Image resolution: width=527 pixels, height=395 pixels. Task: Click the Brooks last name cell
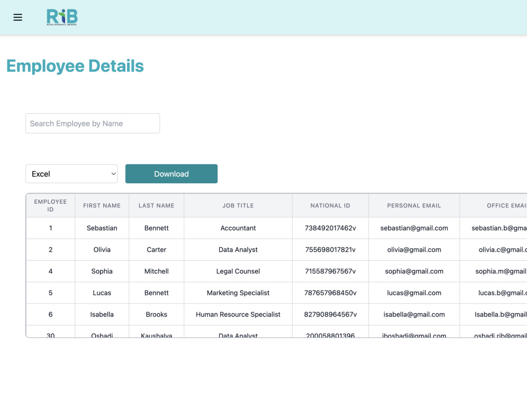coord(157,314)
